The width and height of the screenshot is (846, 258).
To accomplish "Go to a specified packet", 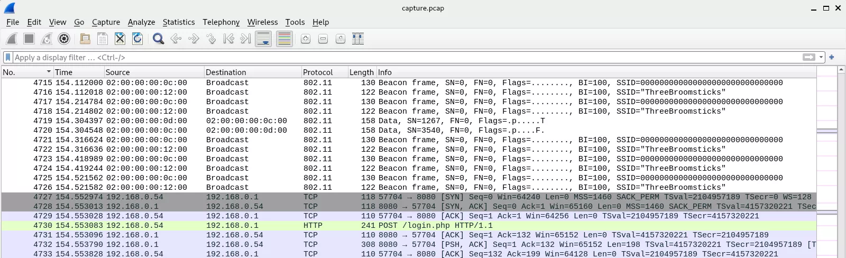I will (x=211, y=39).
